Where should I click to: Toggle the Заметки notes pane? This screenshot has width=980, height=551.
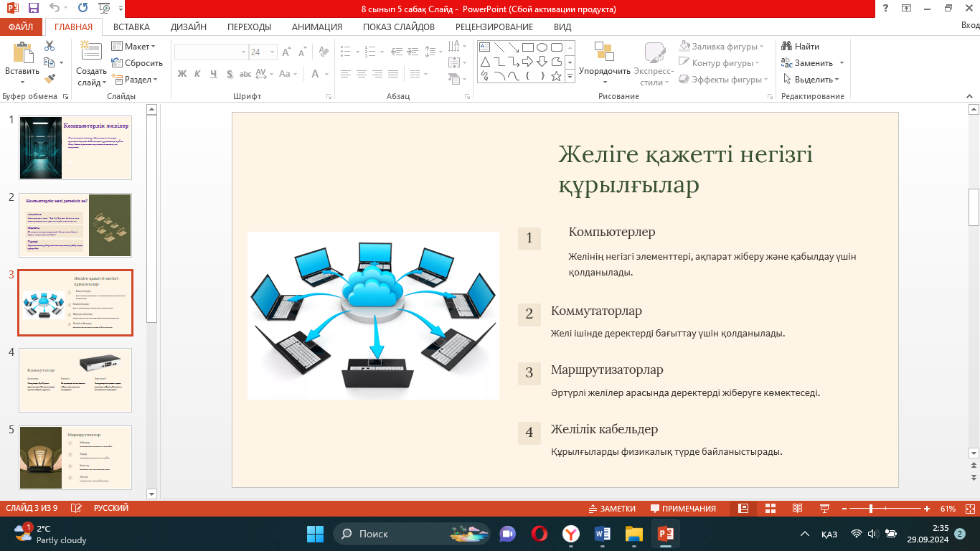611,509
